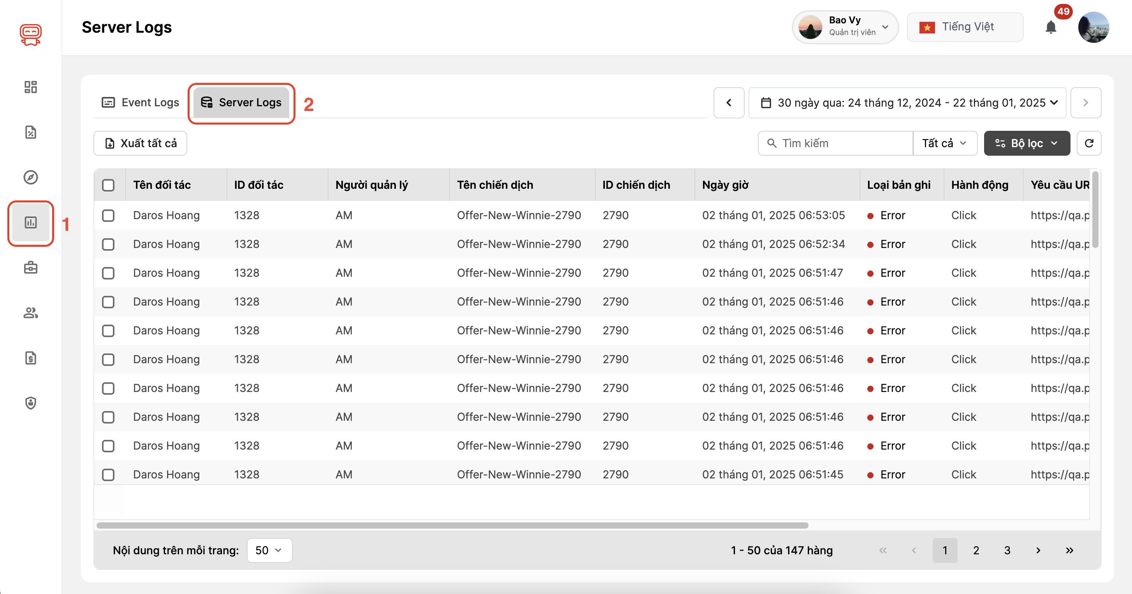Go to page 2 in pagination
Image resolution: width=1132 pixels, height=594 pixels.
point(976,550)
